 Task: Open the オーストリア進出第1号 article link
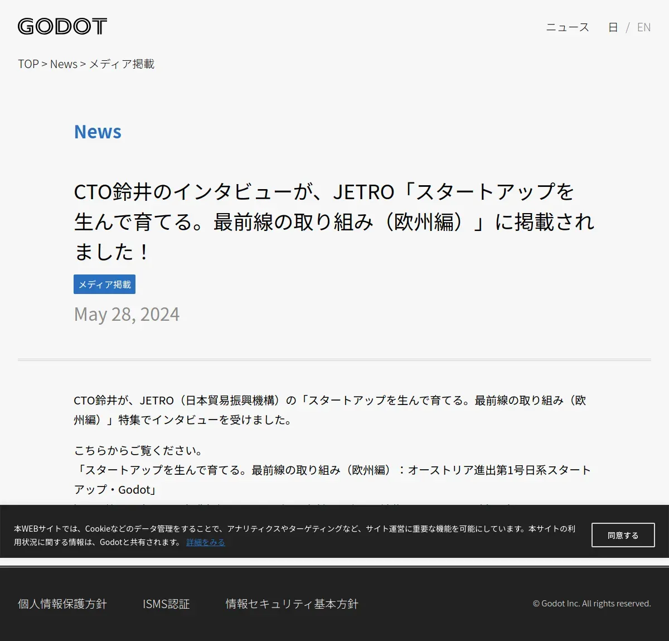(x=332, y=480)
